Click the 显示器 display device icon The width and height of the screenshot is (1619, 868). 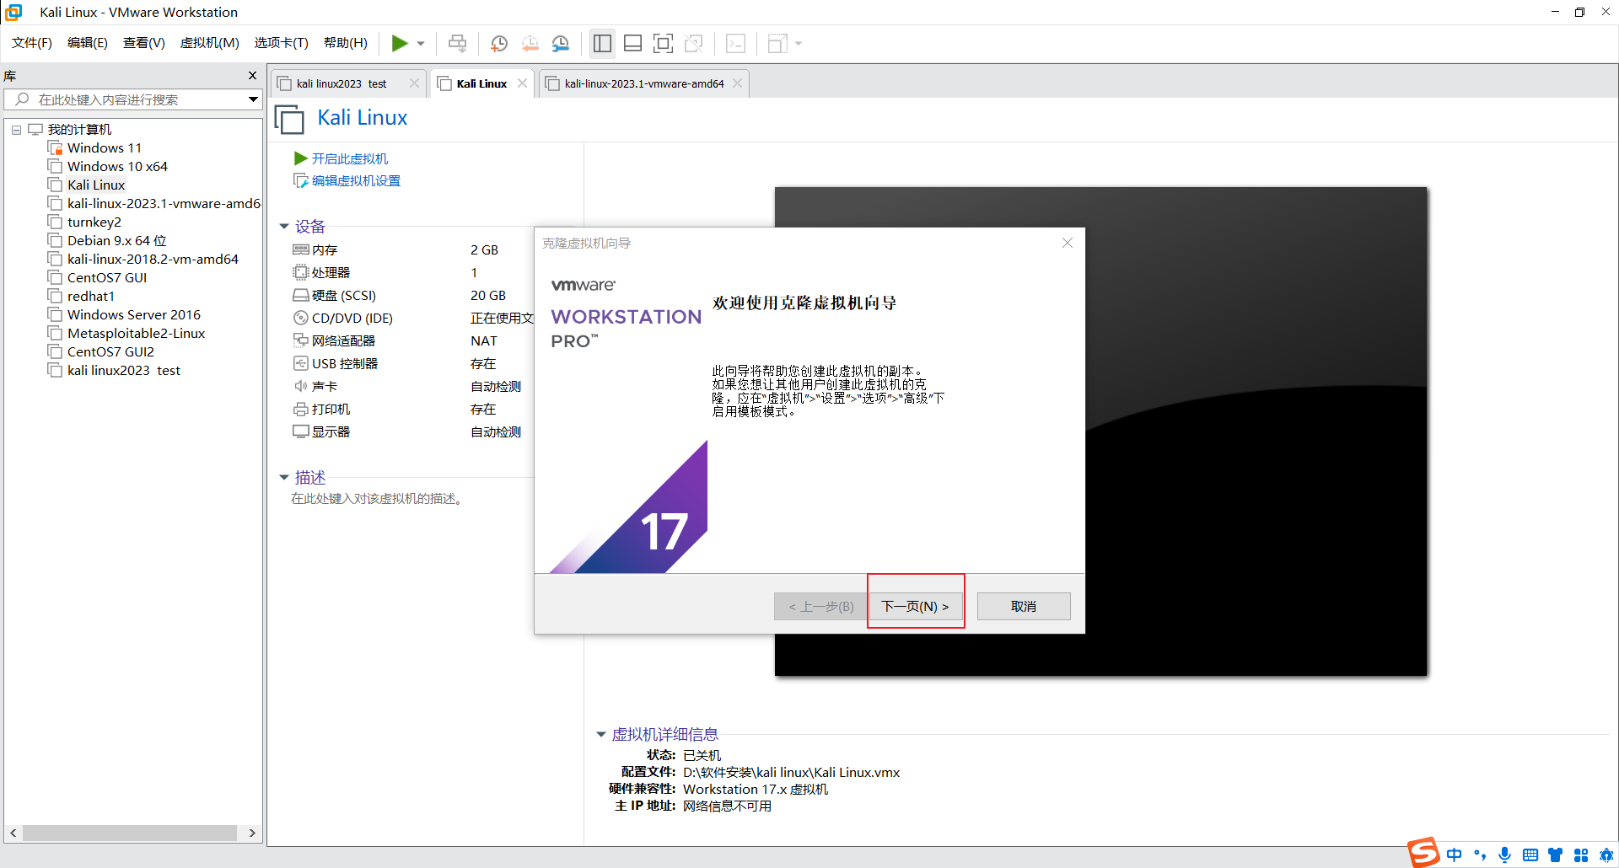click(301, 431)
